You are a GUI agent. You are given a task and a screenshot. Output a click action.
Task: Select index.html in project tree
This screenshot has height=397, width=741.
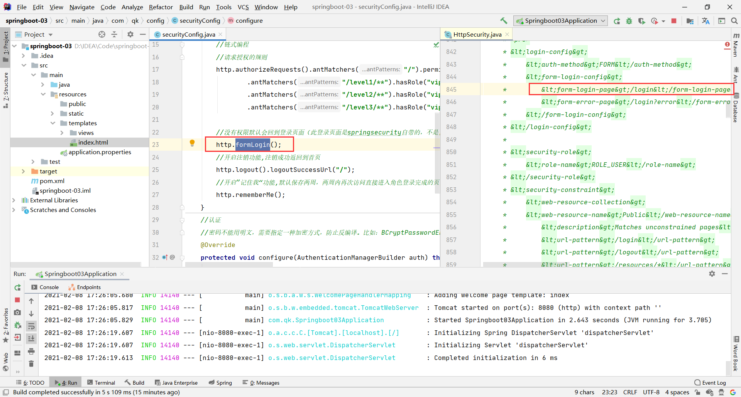[x=93, y=143]
